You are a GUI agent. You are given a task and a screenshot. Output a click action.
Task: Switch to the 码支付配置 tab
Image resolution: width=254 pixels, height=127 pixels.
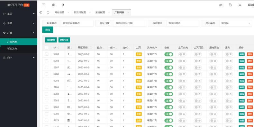point(80,12)
